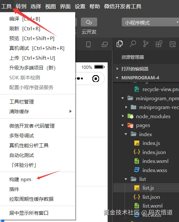Choose 刷新 [Ctrl+R] menu entry

(25, 29)
